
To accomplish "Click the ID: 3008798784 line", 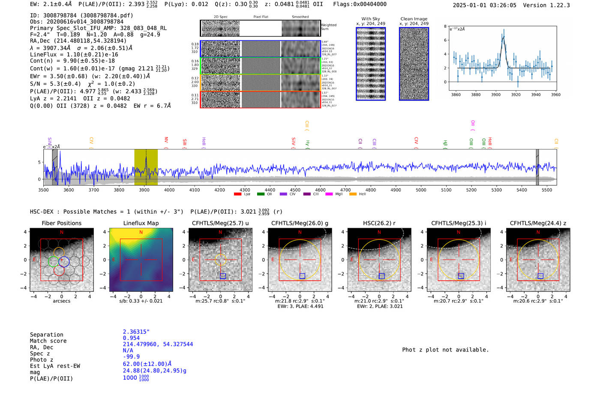I will click(81, 15).
